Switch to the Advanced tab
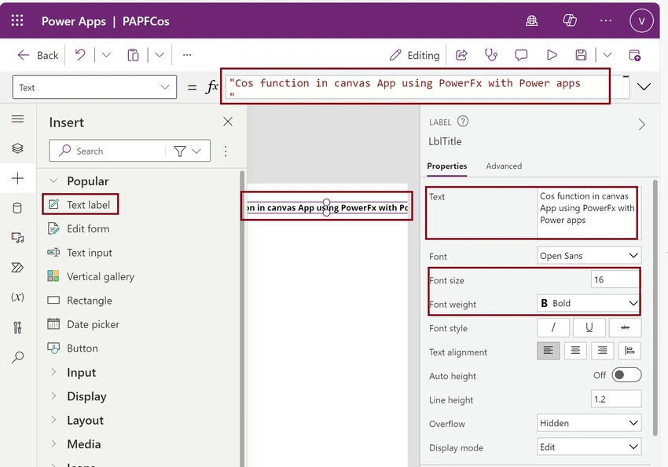 pyautogui.click(x=504, y=166)
